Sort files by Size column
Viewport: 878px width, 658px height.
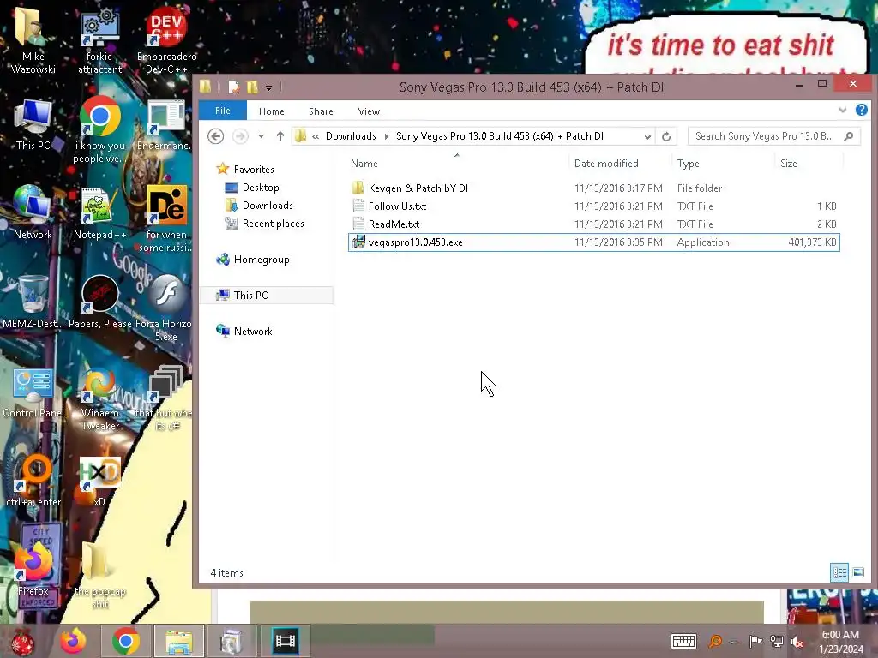pyautogui.click(x=809, y=164)
